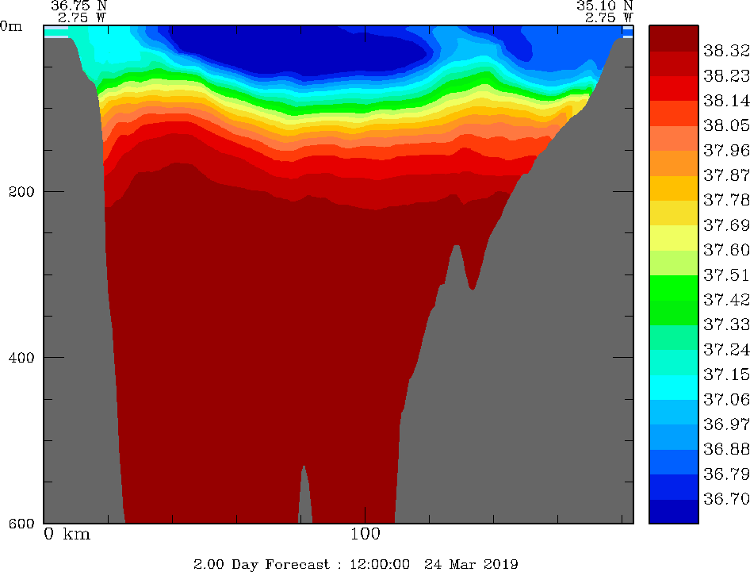Viewport: 750px width, 572px height.
Task: Click the 36.88 colorbar value label
Action: pyautogui.click(x=726, y=449)
